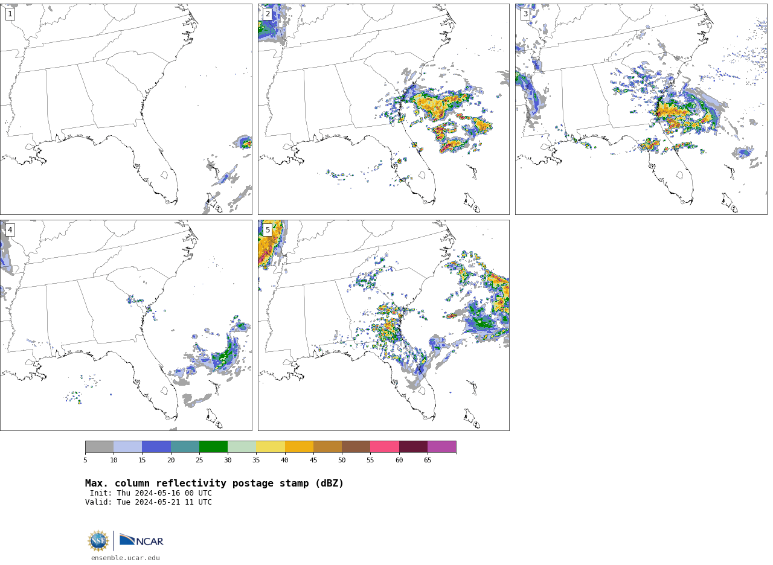Click the NCAR logo
Image resolution: width=773 pixels, height=565 pixels.
pos(141,540)
